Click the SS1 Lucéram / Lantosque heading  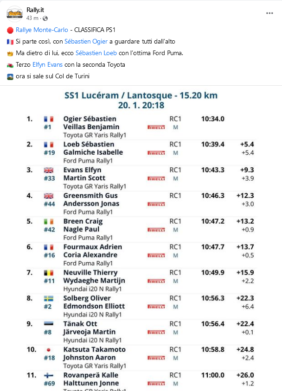pyautogui.click(x=141, y=96)
